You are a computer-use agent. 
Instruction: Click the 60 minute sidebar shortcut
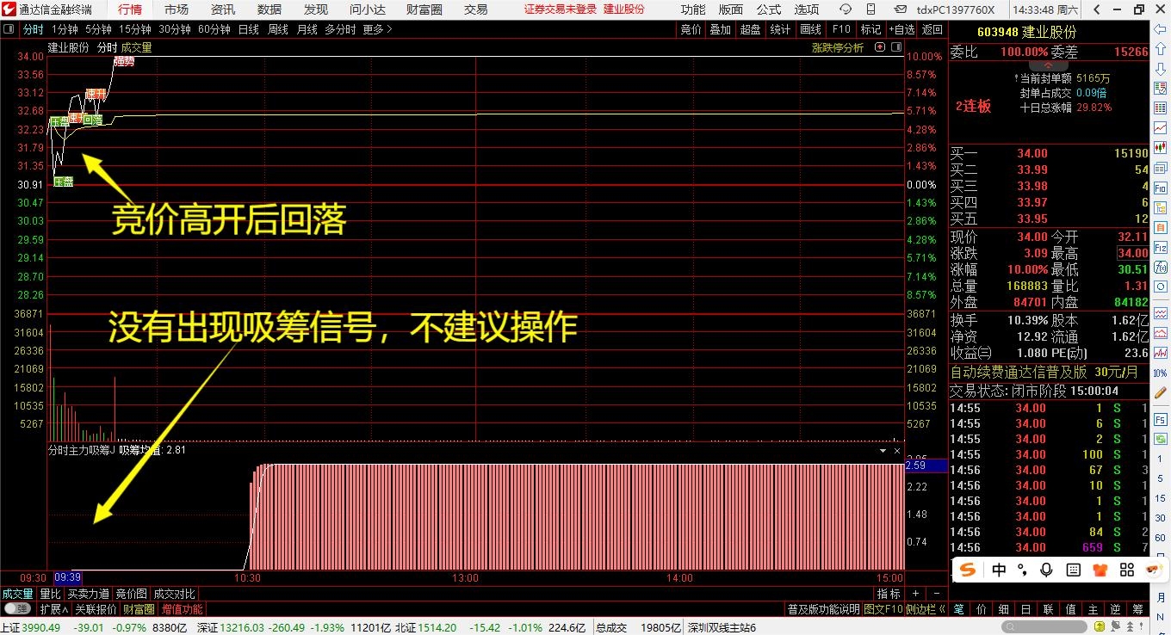pyautogui.click(x=1161, y=537)
